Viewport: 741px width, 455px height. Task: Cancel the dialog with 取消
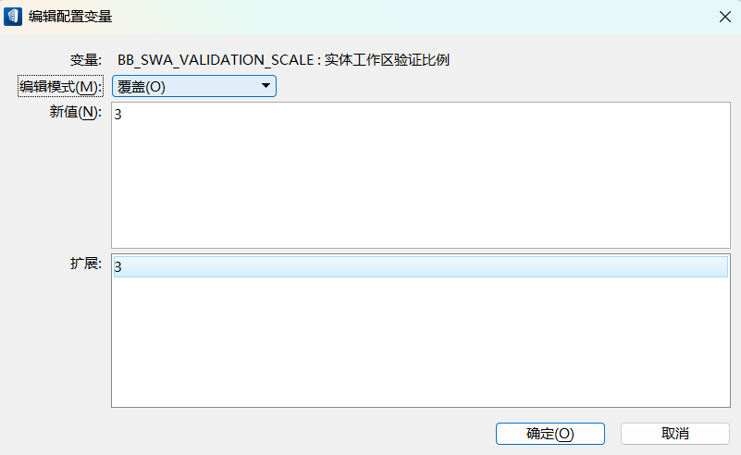tap(674, 433)
